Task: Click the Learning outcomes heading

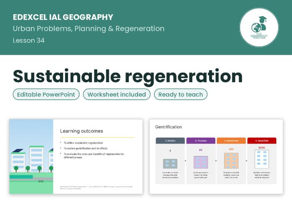Action: (81, 131)
